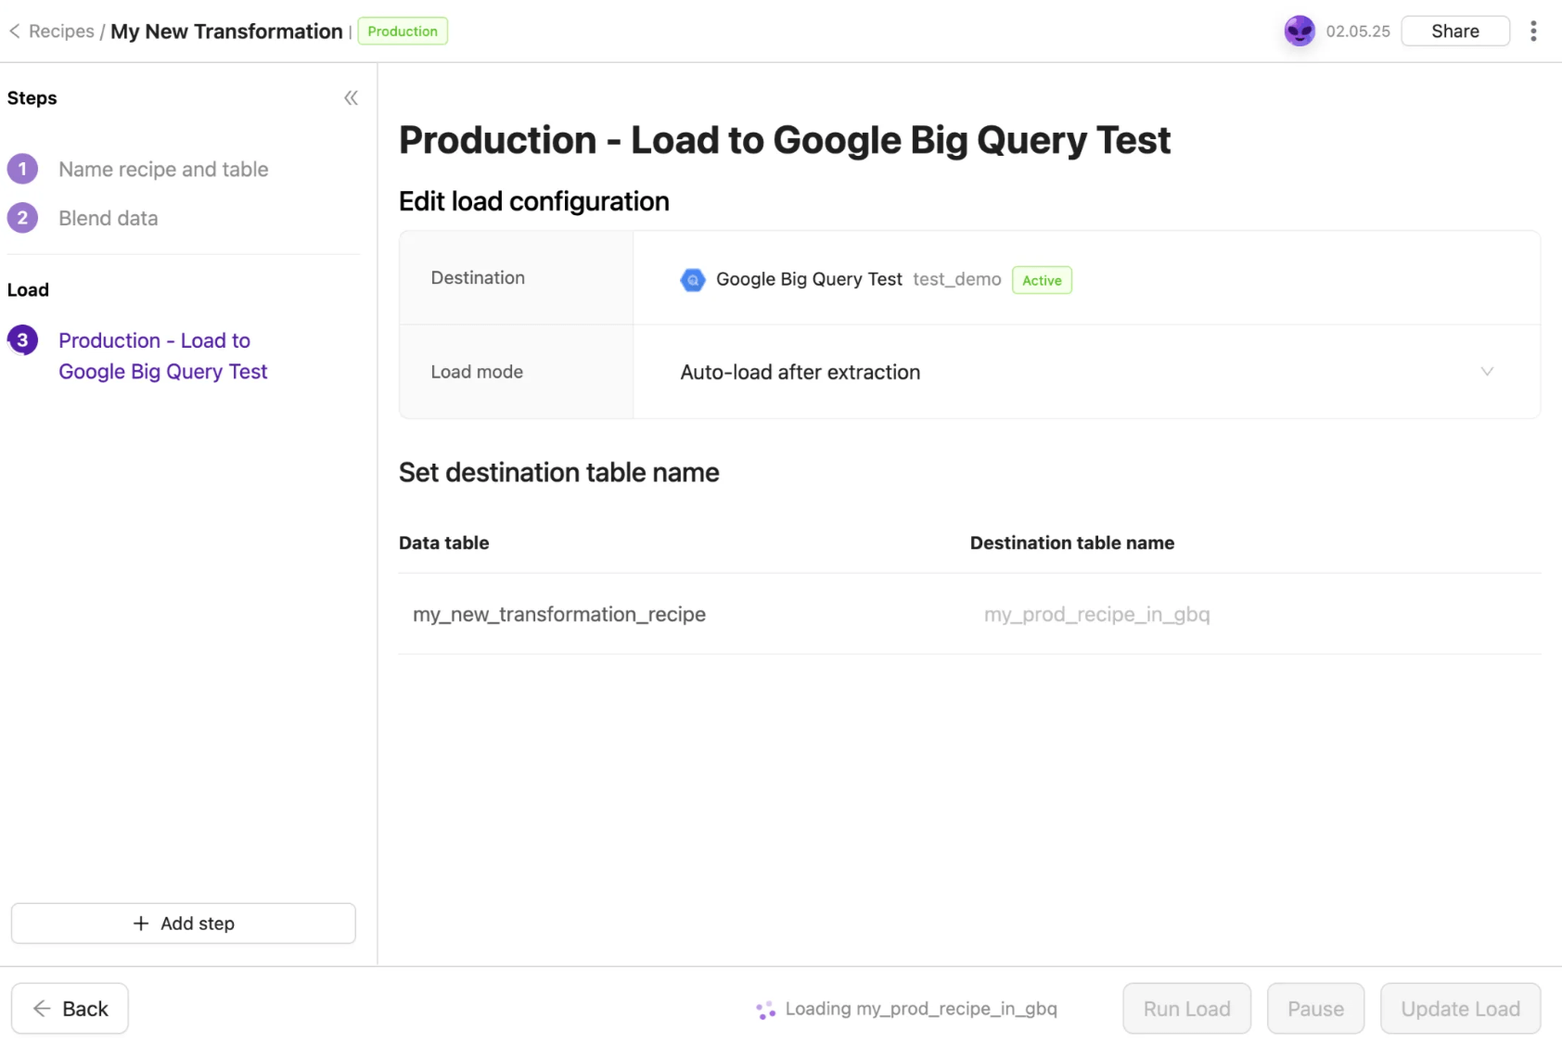Click the Load mode dropdown chevron arrow
This screenshot has height=1045, width=1562.
click(x=1487, y=372)
